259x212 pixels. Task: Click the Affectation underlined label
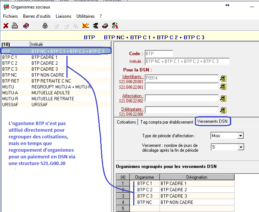(x=132, y=96)
